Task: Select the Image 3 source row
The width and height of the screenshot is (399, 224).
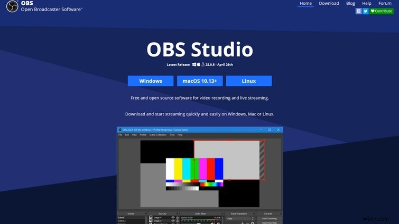Action: pyautogui.click(x=164, y=221)
